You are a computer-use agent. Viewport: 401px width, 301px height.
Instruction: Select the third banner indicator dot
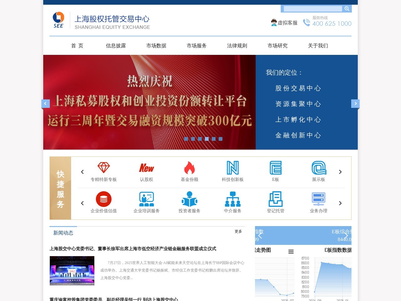[x=200, y=139]
